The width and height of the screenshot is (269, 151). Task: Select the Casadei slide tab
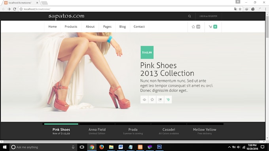pos(169,131)
